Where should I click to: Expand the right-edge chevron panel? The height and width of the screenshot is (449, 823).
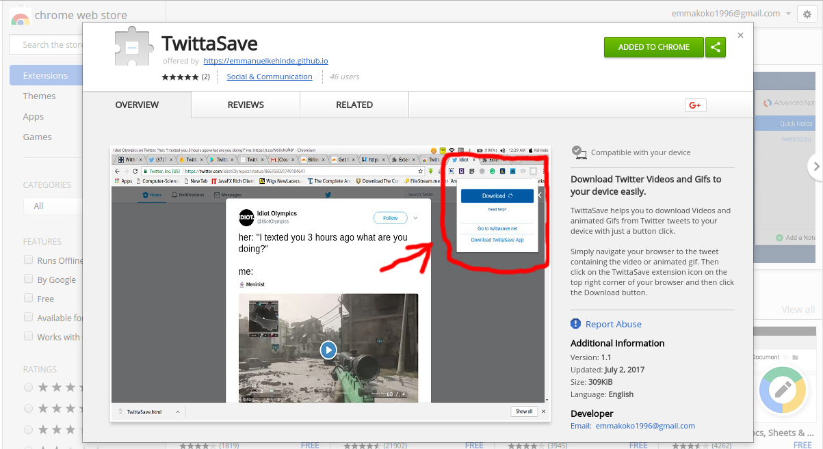tap(815, 166)
